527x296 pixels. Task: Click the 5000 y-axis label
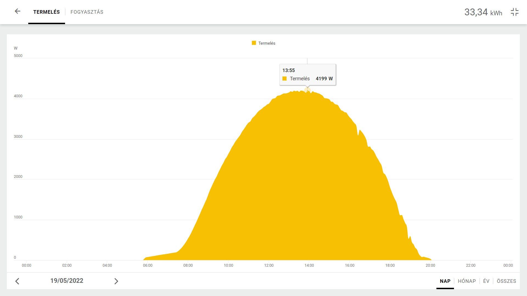[x=18, y=56]
